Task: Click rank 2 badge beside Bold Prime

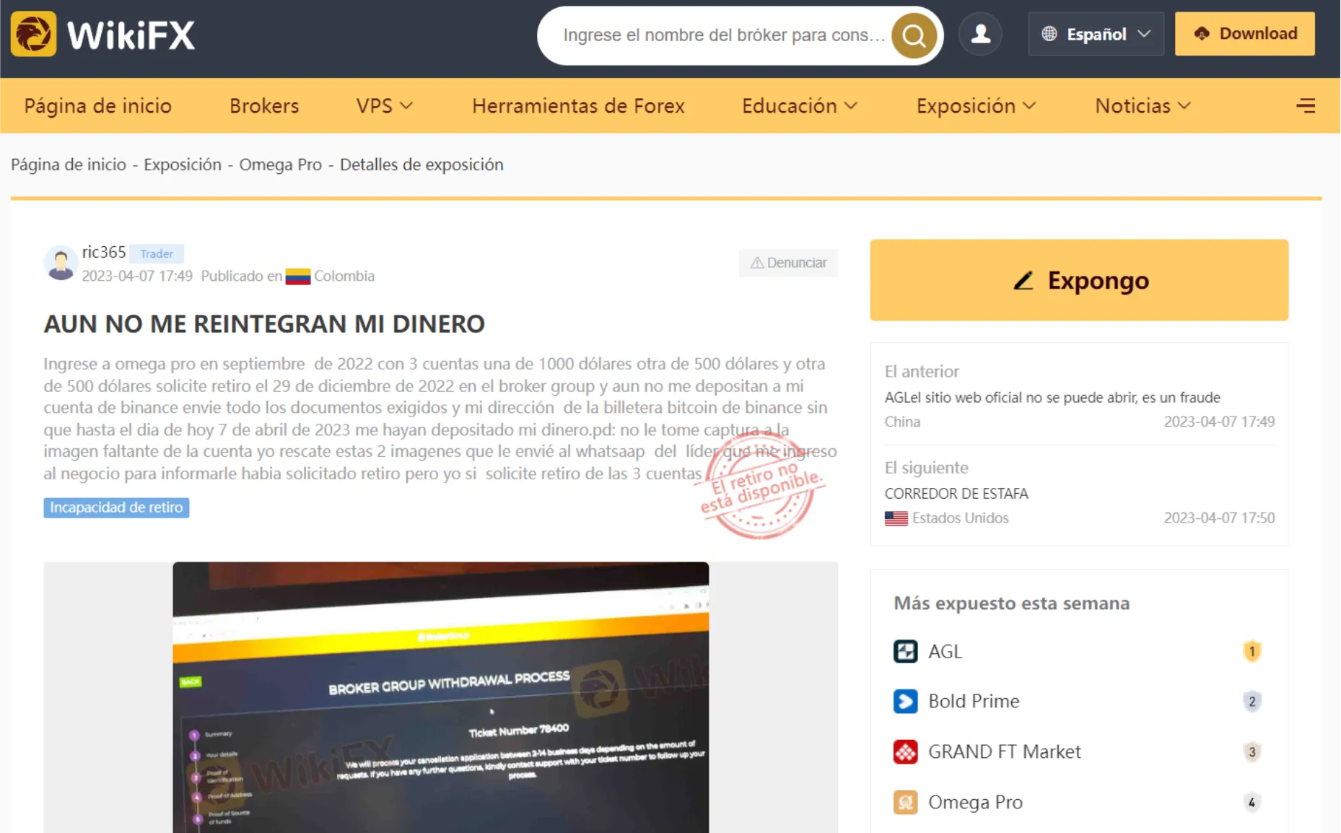Action: coord(1252,702)
